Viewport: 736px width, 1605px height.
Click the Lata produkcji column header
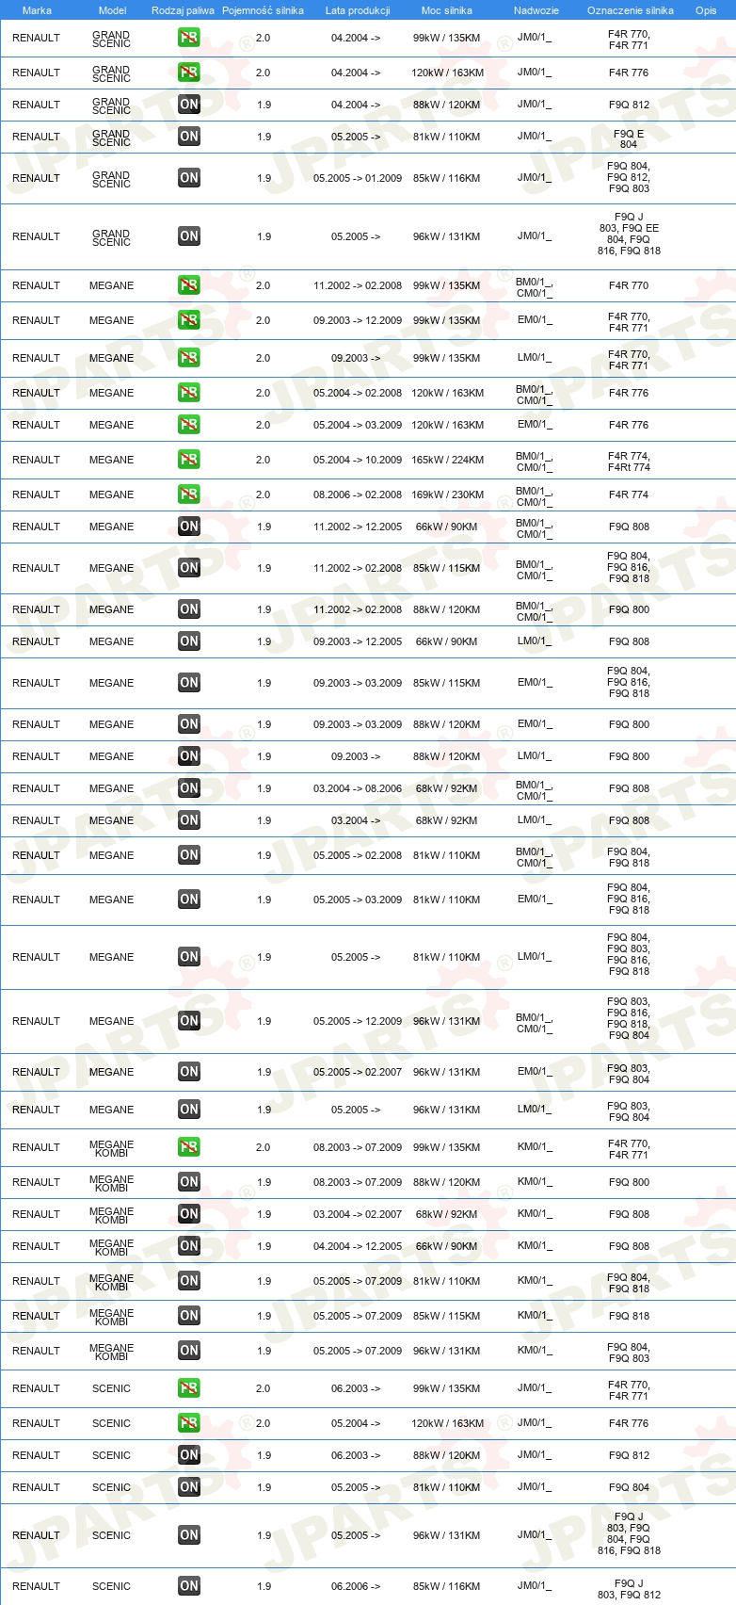pyautogui.click(x=358, y=10)
